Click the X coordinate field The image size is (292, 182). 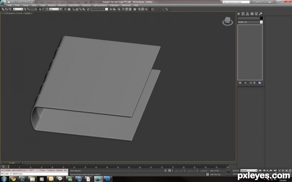178,171
